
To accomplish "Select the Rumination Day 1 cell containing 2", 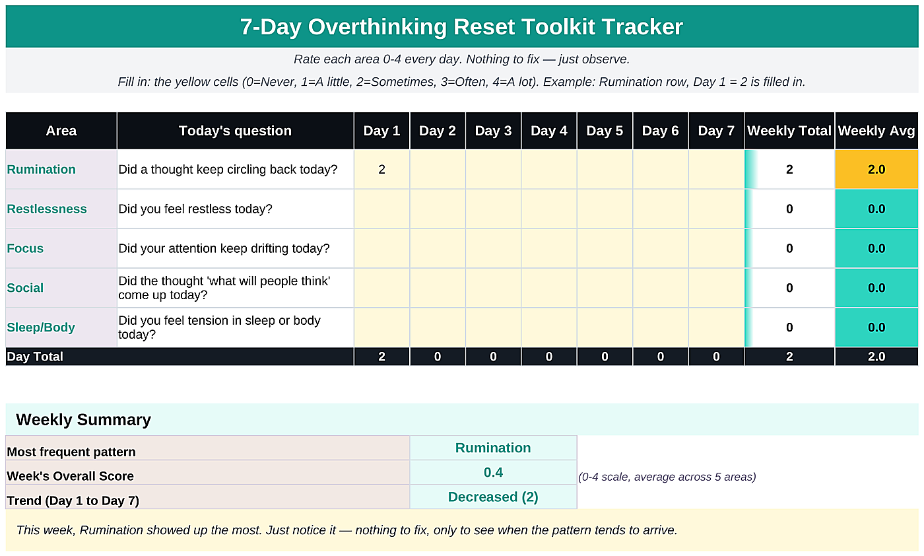I will 382,169.
